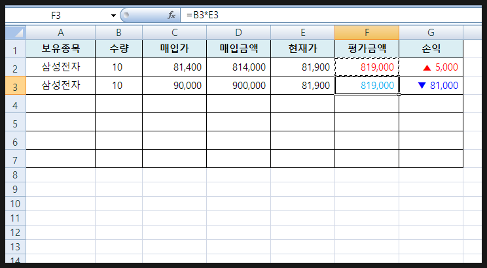Click the 손익 header cell
The height and width of the screenshot is (268, 487).
[431, 49]
